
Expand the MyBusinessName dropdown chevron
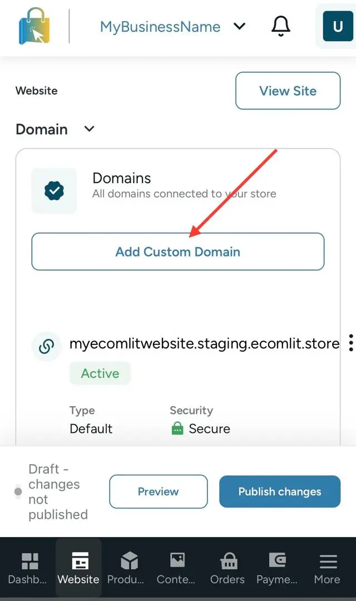coord(240,27)
